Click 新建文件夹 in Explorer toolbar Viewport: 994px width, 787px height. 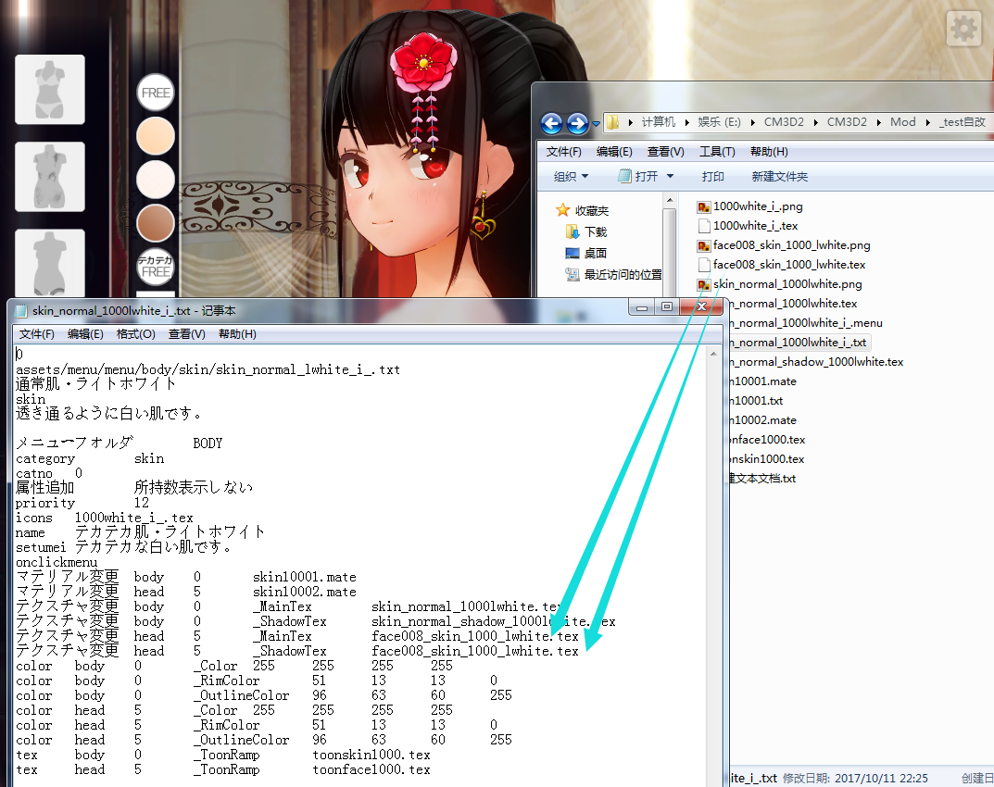click(x=780, y=177)
